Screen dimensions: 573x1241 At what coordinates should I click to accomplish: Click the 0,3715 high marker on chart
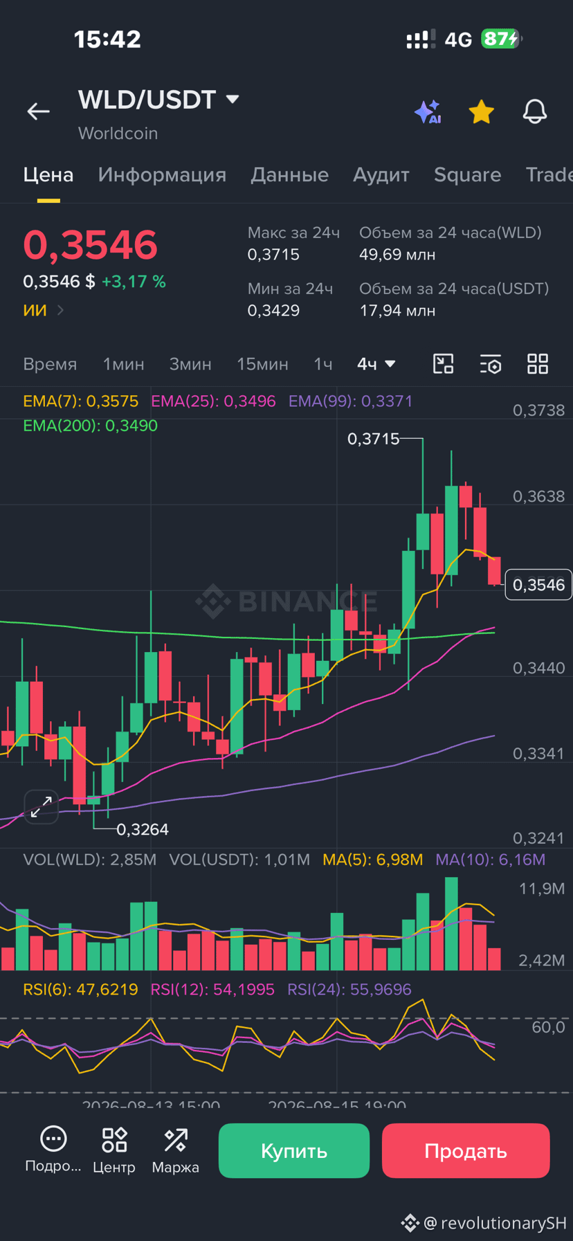[373, 439]
